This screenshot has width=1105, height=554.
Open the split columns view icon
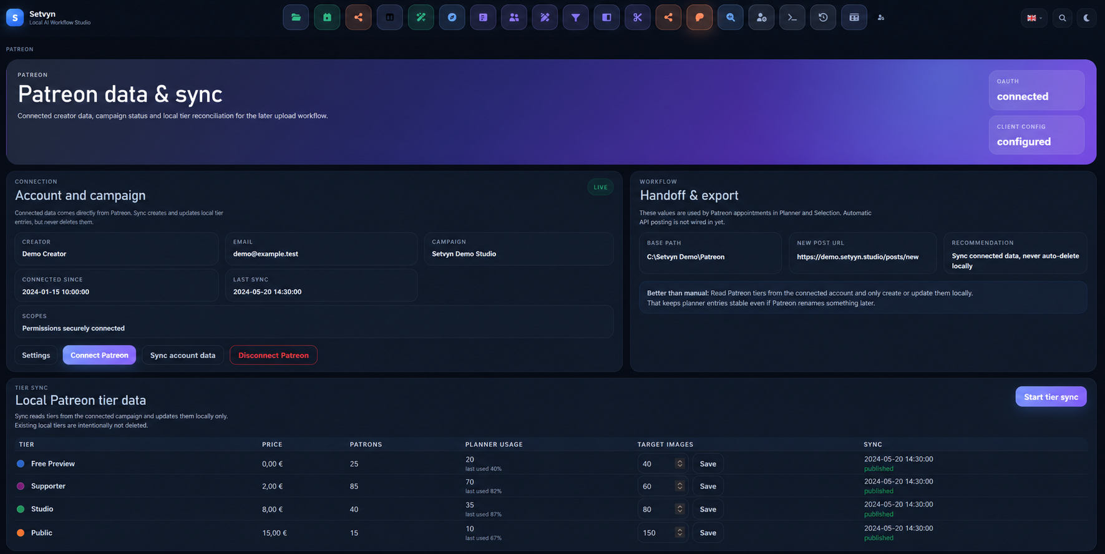[x=389, y=17]
